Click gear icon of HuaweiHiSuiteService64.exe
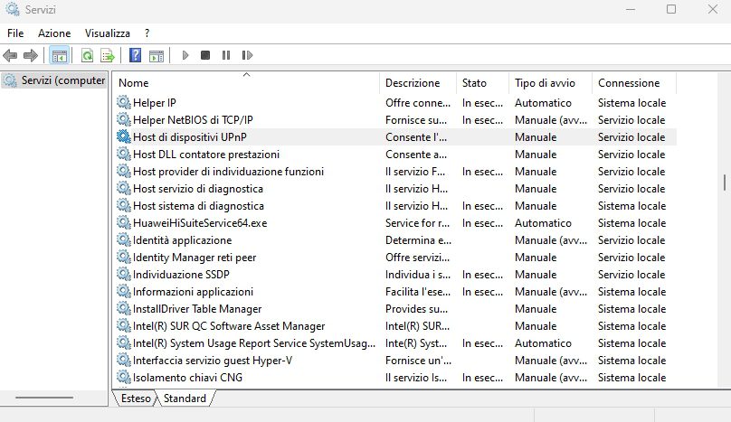 coord(124,222)
